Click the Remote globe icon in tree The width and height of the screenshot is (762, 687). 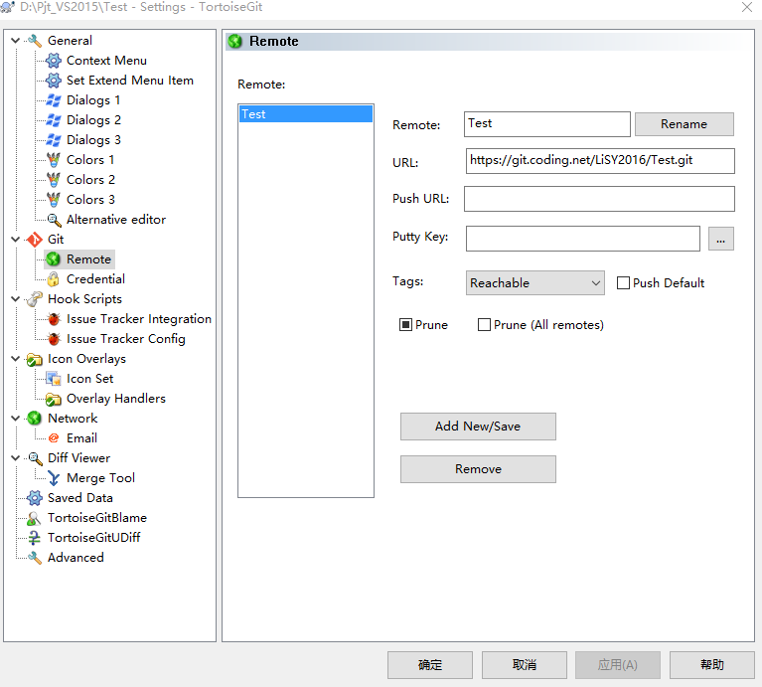click(54, 259)
